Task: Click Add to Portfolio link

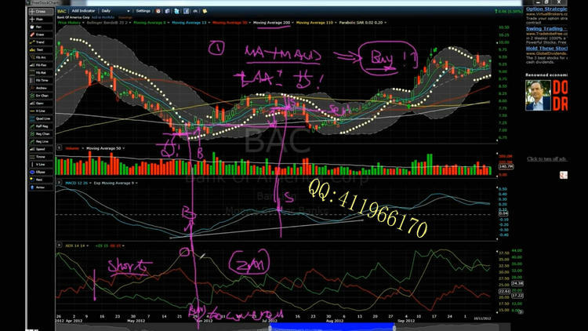Action: (103, 17)
